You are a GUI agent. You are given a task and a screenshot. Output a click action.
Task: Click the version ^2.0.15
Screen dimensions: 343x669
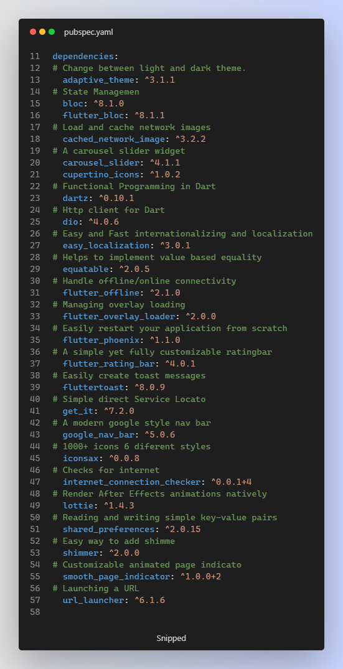coord(182,530)
